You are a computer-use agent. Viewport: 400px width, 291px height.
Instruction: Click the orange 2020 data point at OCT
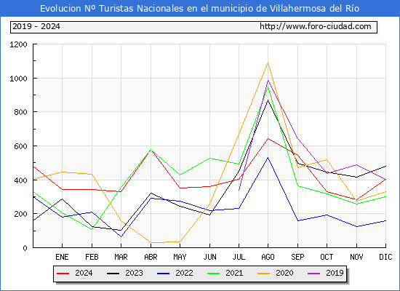pyautogui.click(x=327, y=160)
